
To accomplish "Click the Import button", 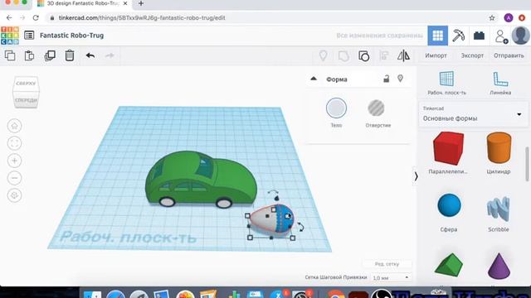I will 436,55.
